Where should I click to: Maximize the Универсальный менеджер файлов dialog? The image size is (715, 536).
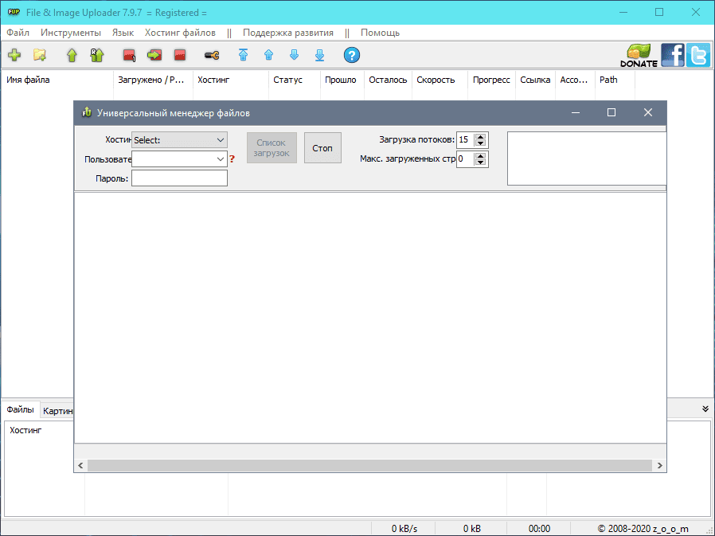[611, 112]
